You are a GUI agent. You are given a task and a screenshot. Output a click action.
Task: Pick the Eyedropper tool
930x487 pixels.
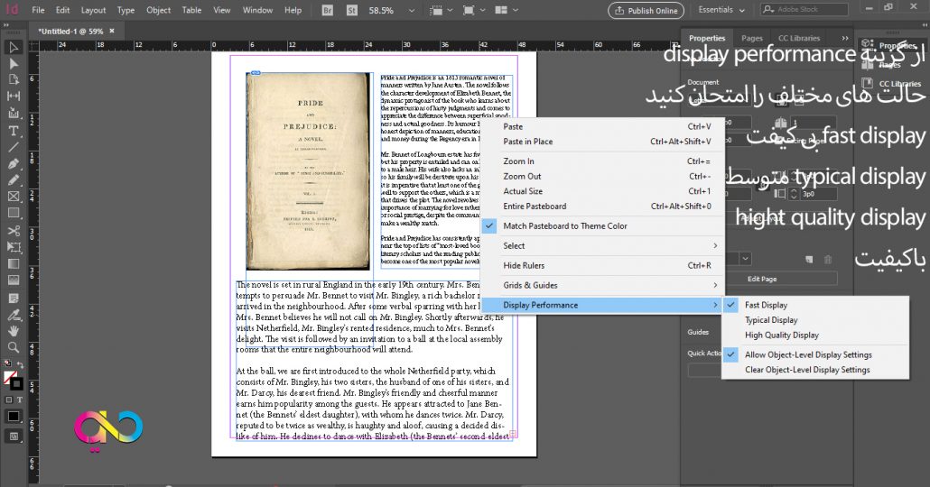tap(14, 315)
